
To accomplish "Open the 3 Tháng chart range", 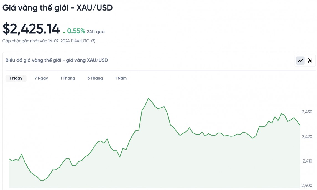I will pyautogui.click(x=95, y=78).
